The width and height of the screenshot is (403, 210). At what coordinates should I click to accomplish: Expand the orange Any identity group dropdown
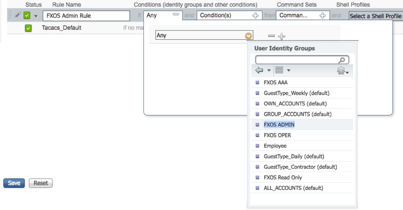248,36
